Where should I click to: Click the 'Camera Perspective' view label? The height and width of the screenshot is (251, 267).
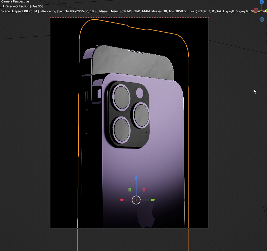(15, 2)
